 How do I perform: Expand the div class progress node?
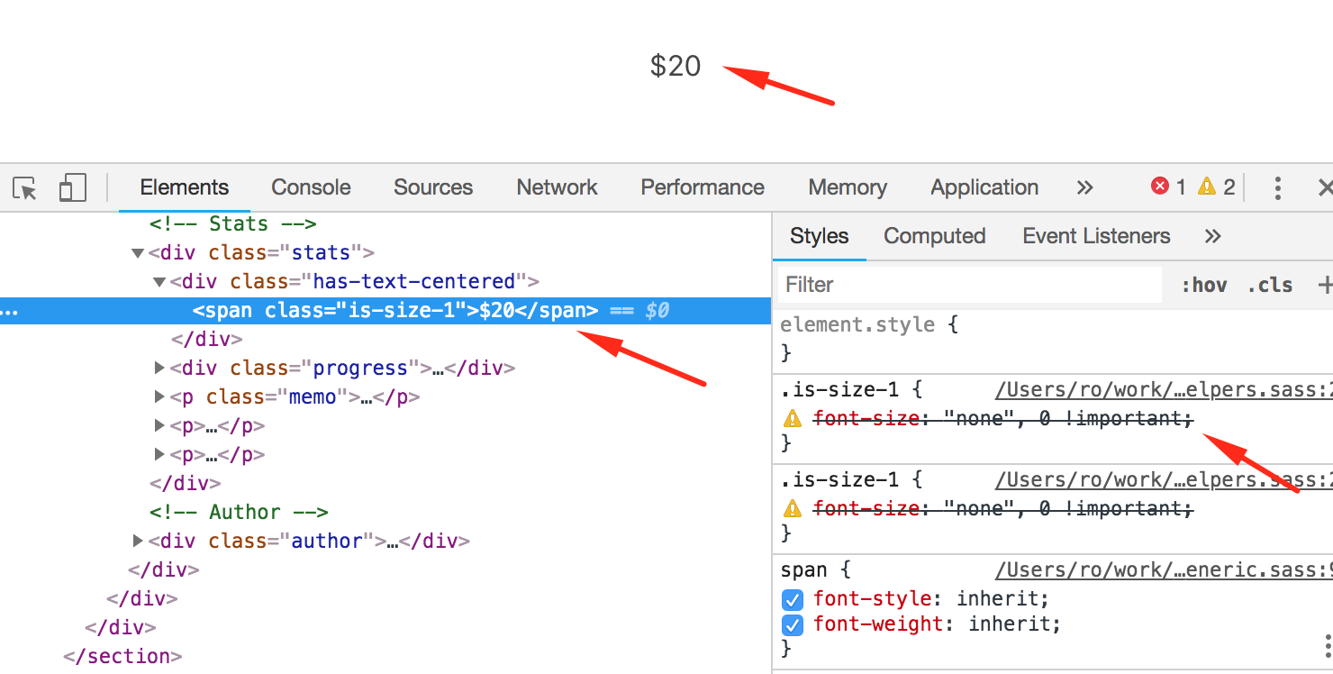pos(159,368)
